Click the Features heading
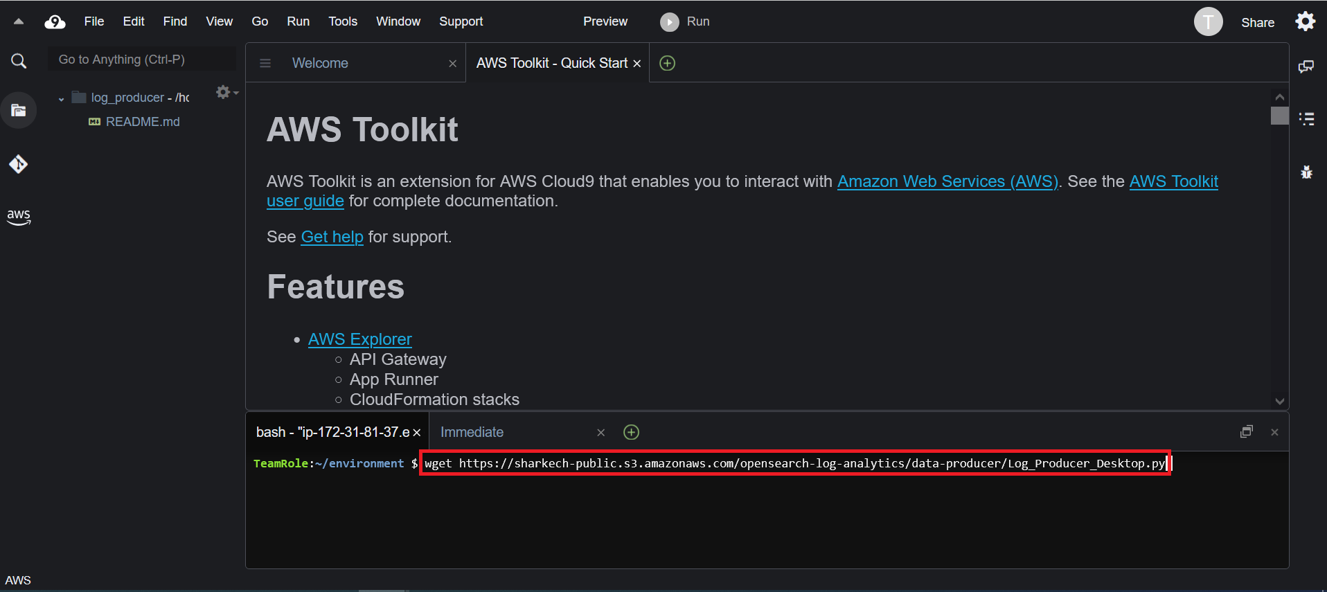Screen dimensions: 1327x592 pyautogui.click(x=336, y=287)
